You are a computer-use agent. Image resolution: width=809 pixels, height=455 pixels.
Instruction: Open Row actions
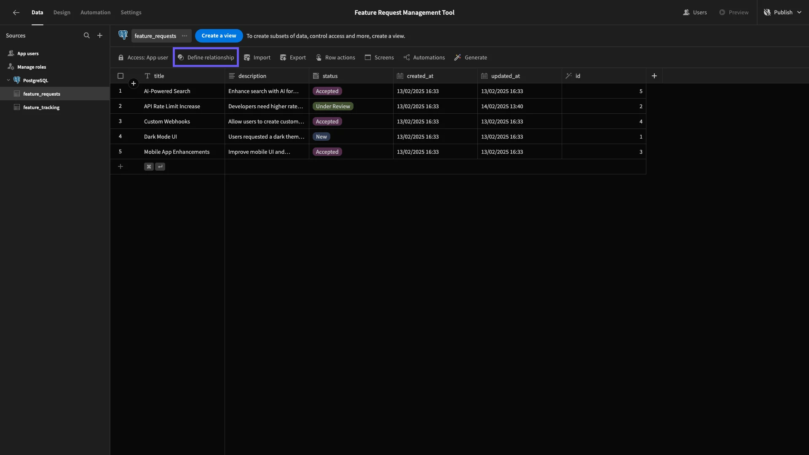[335, 58]
